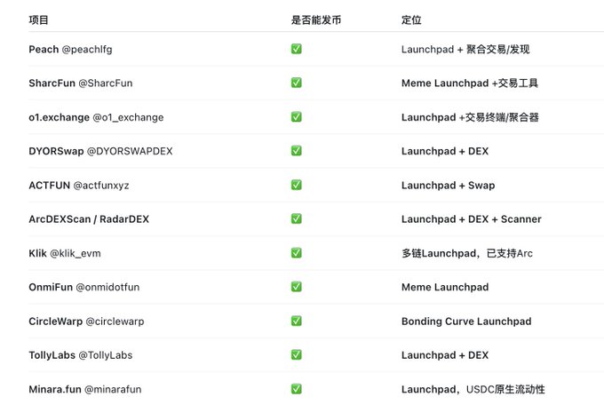Select the ArcDEXScan / RadarDEX project cell
604x413 pixels.
pos(89,219)
